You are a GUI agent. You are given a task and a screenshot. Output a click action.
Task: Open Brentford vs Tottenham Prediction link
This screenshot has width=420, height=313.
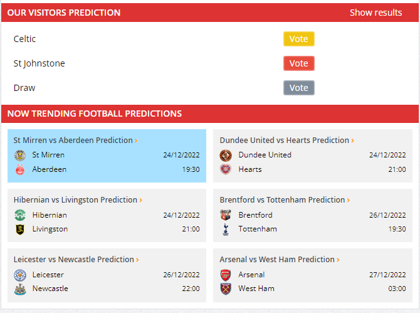point(285,200)
